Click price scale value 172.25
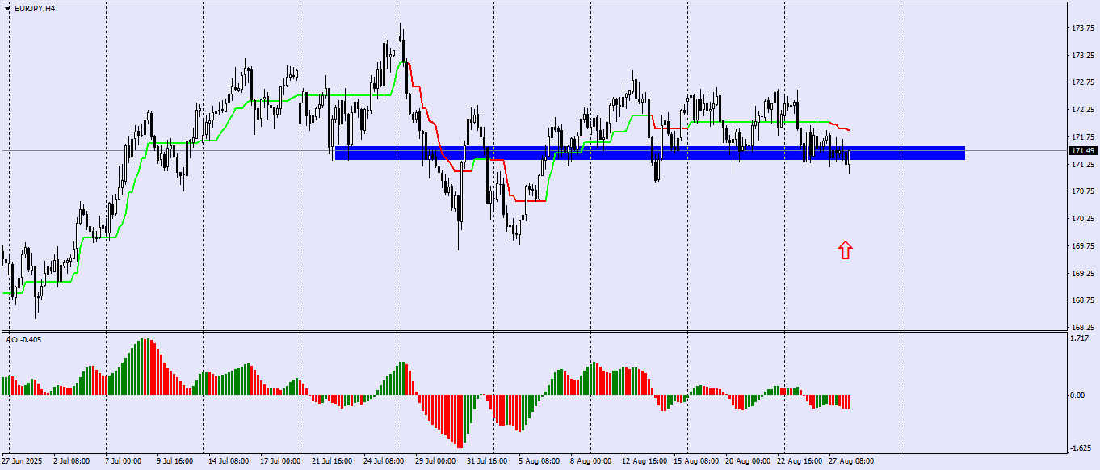 tap(1082, 110)
